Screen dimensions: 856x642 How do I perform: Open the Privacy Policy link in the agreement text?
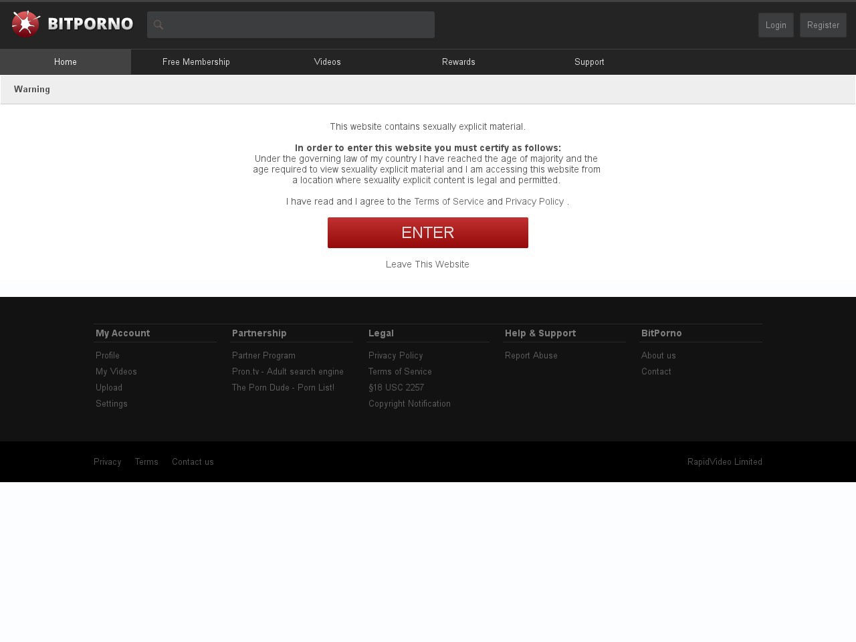534,201
